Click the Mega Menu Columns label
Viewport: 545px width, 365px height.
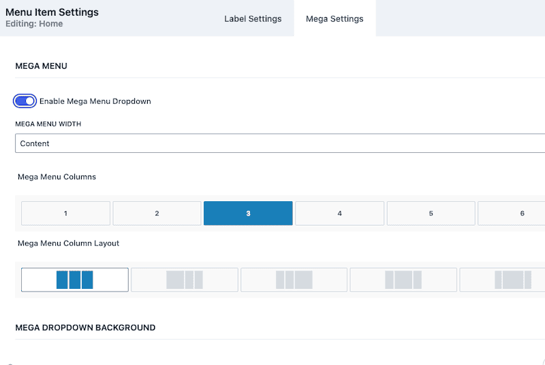click(57, 177)
